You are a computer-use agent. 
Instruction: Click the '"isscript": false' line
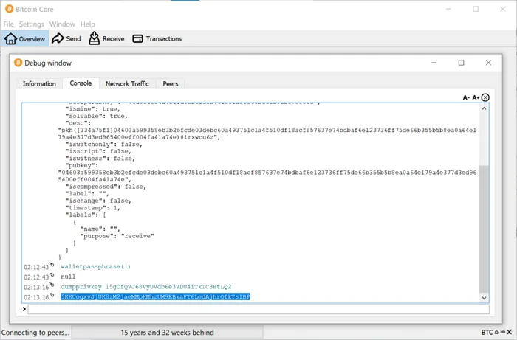point(98,151)
